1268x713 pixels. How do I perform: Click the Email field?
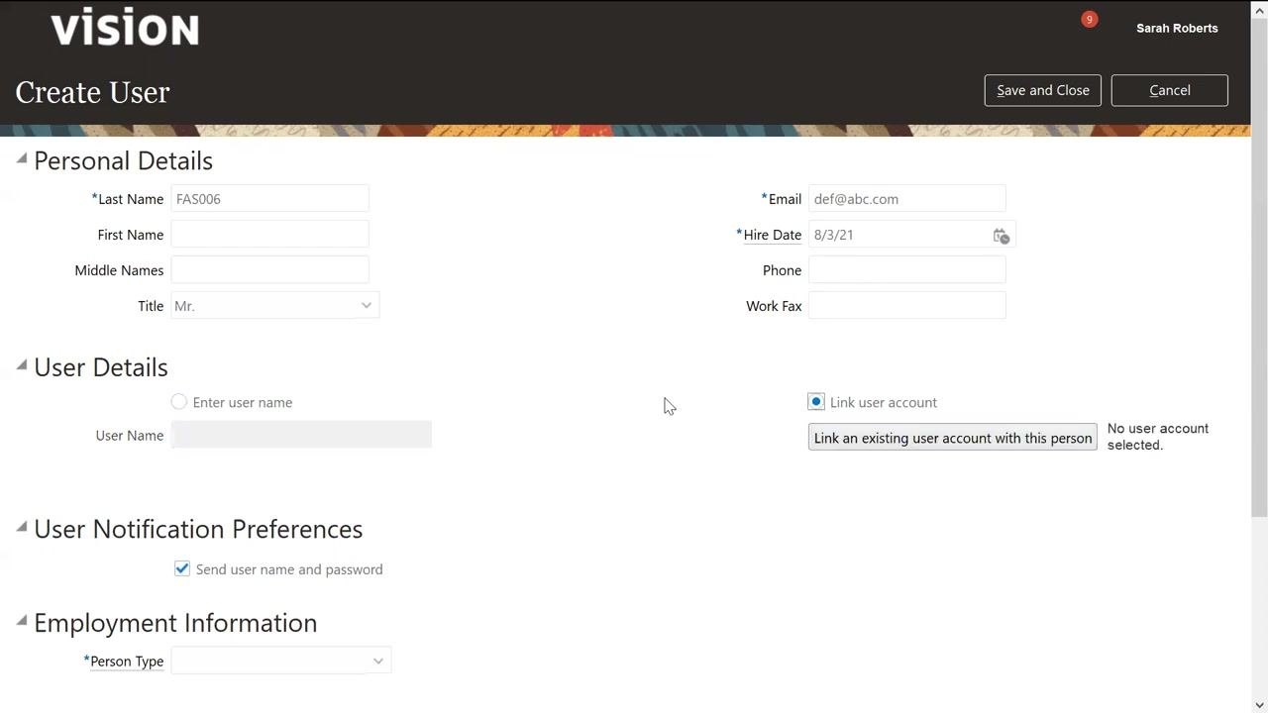point(907,199)
